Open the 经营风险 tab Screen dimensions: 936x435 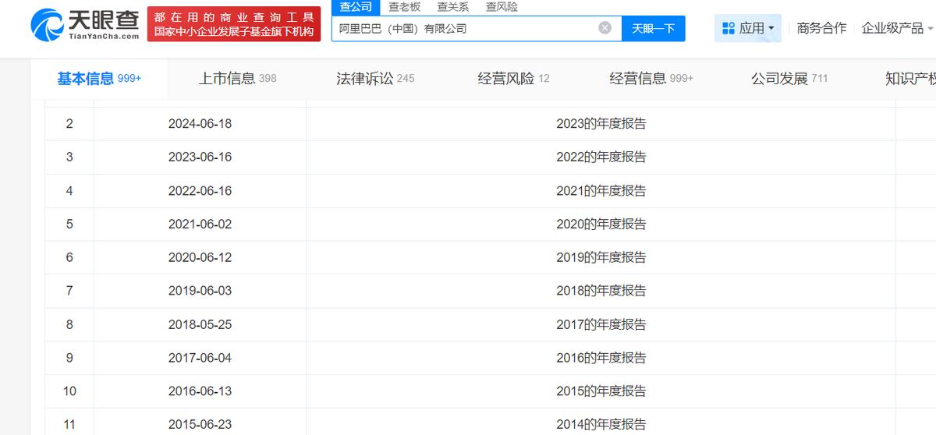pyautogui.click(x=513, y=79)
